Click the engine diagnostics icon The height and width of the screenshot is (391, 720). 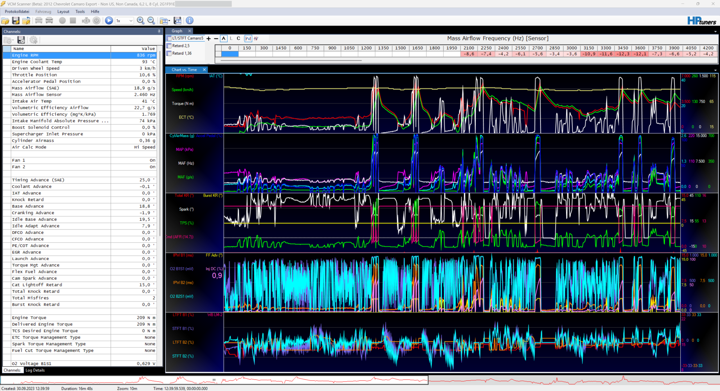click(x=86, y=21)
